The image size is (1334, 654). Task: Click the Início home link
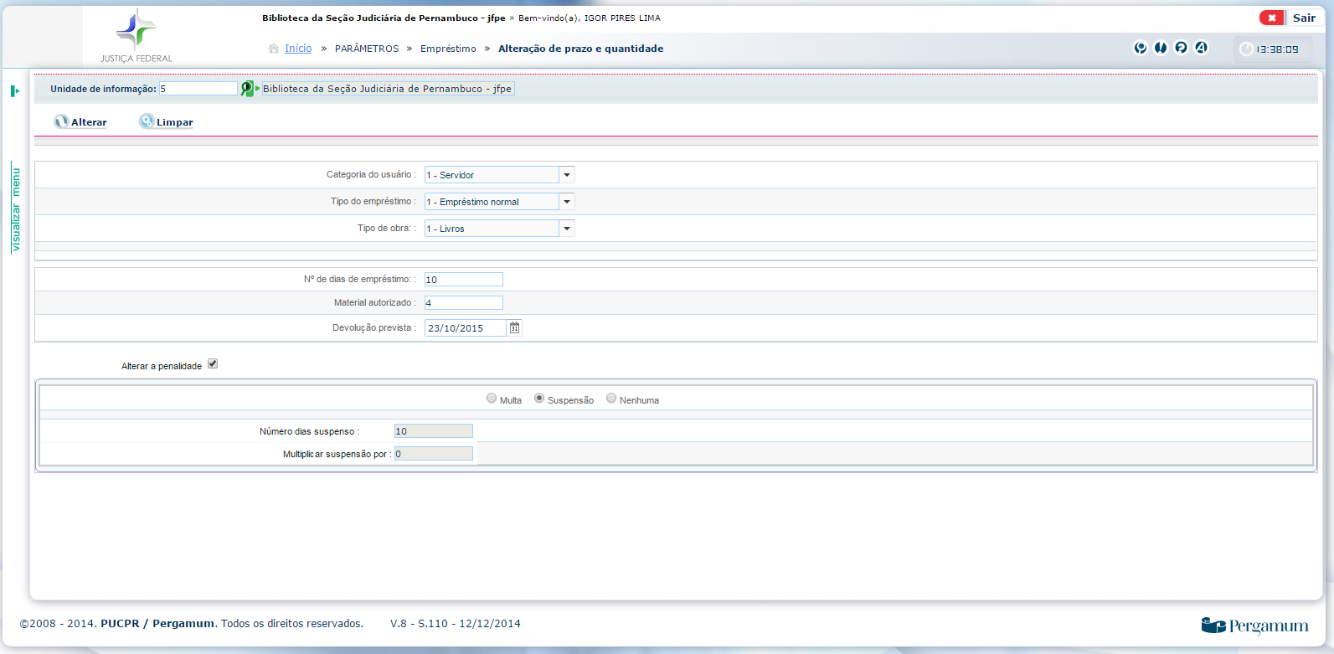[297, 49]
